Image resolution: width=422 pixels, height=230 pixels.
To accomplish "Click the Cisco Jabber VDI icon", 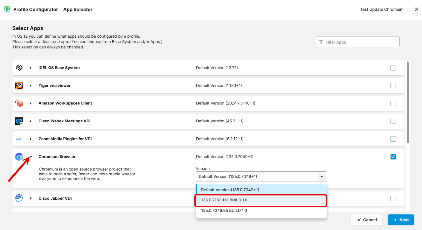I will [19, 198].
